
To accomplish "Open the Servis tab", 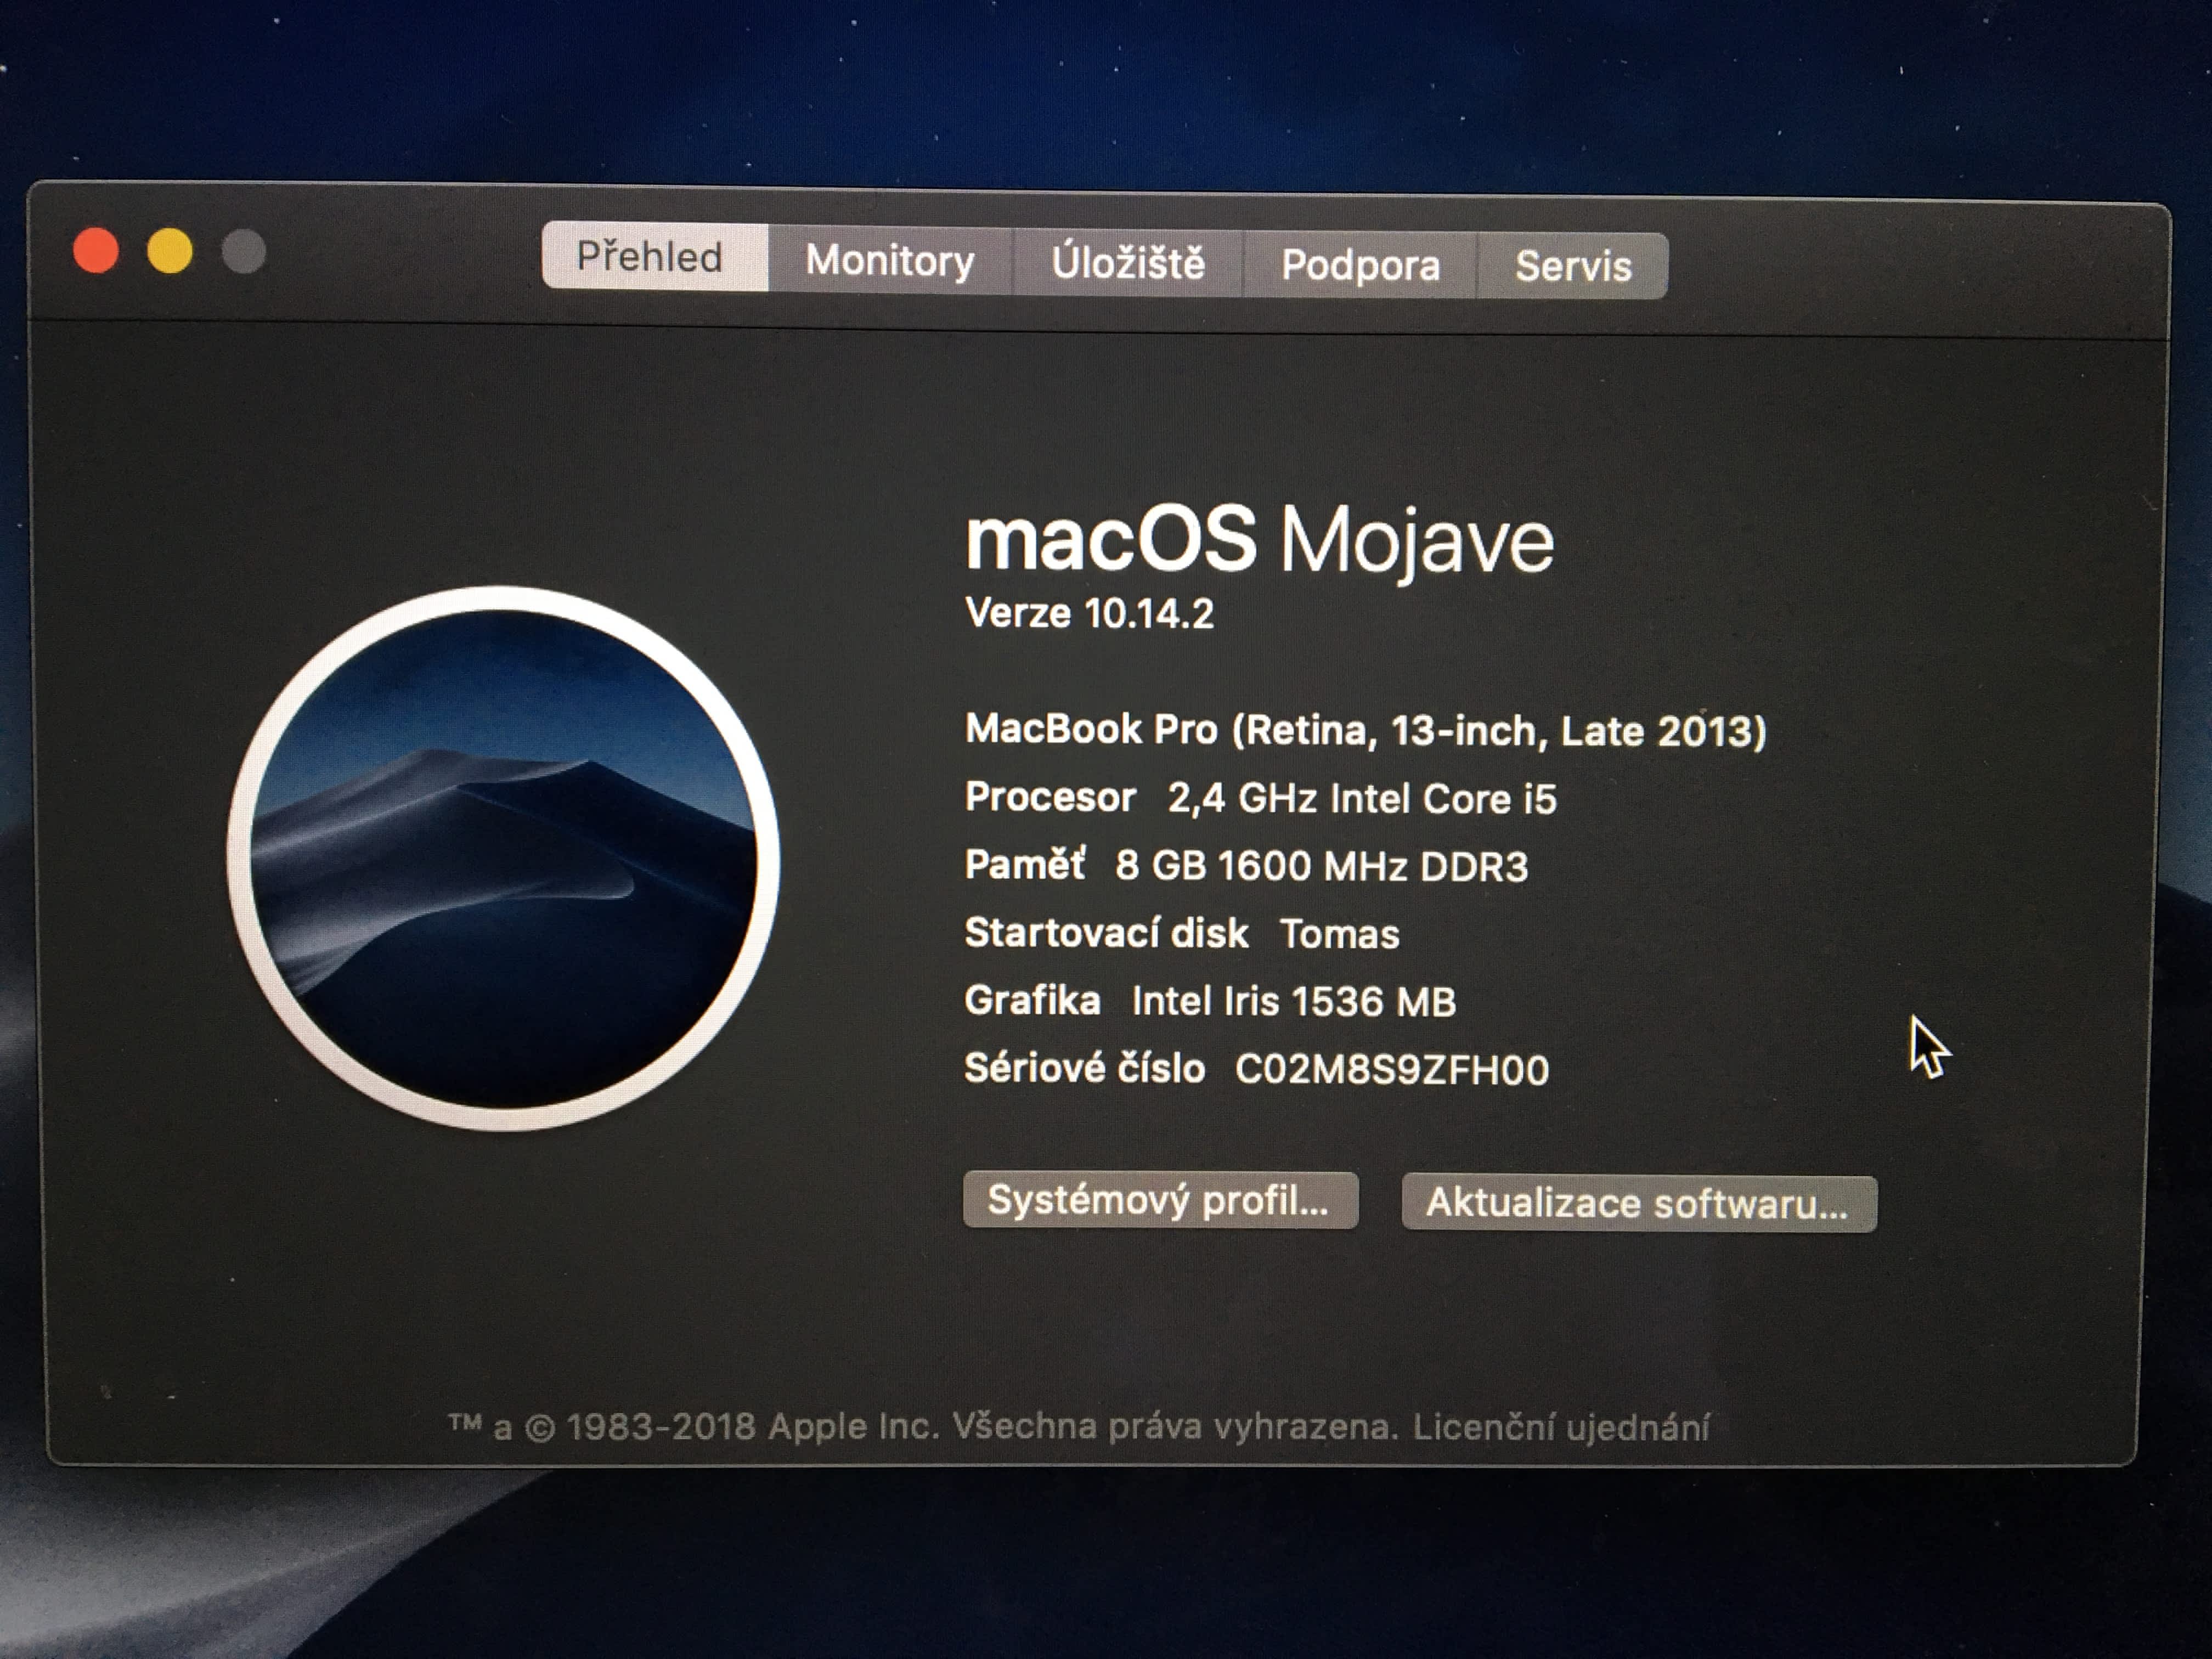I will [1573, 266].
